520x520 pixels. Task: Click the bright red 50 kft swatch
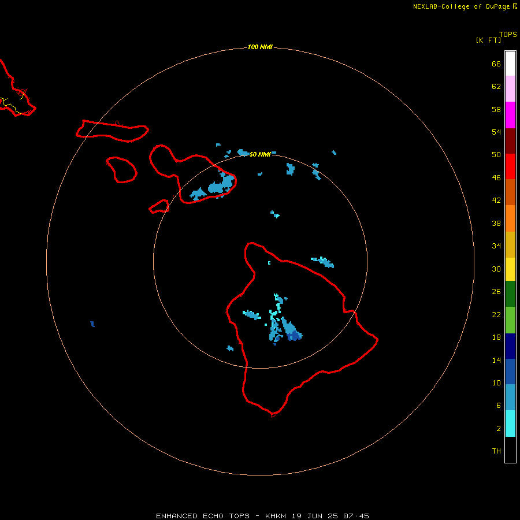click(510, 166)
